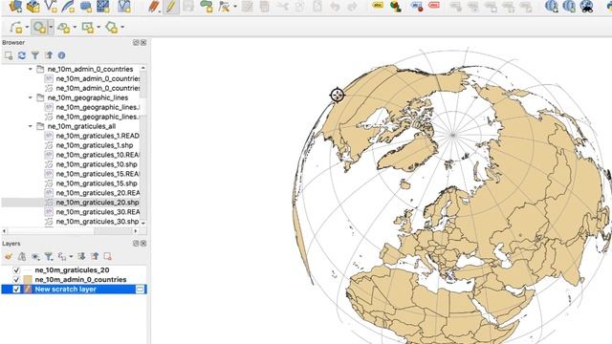Open the Add Regular Polygon dropdown arrow
This screenshot has height=344, width=612.
pos(122,28)
